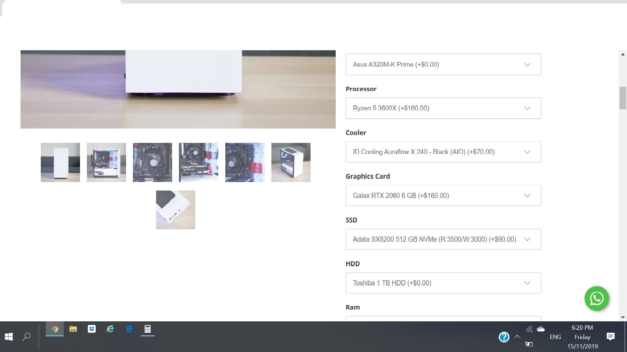
Task: Click the page scrollbar down arrow
Action: tap(623, 317)
